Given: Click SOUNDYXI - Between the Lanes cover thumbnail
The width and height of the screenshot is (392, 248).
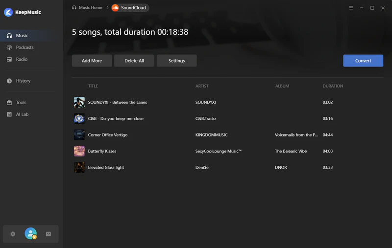Looking at the screenshot, I should (79, 102).
